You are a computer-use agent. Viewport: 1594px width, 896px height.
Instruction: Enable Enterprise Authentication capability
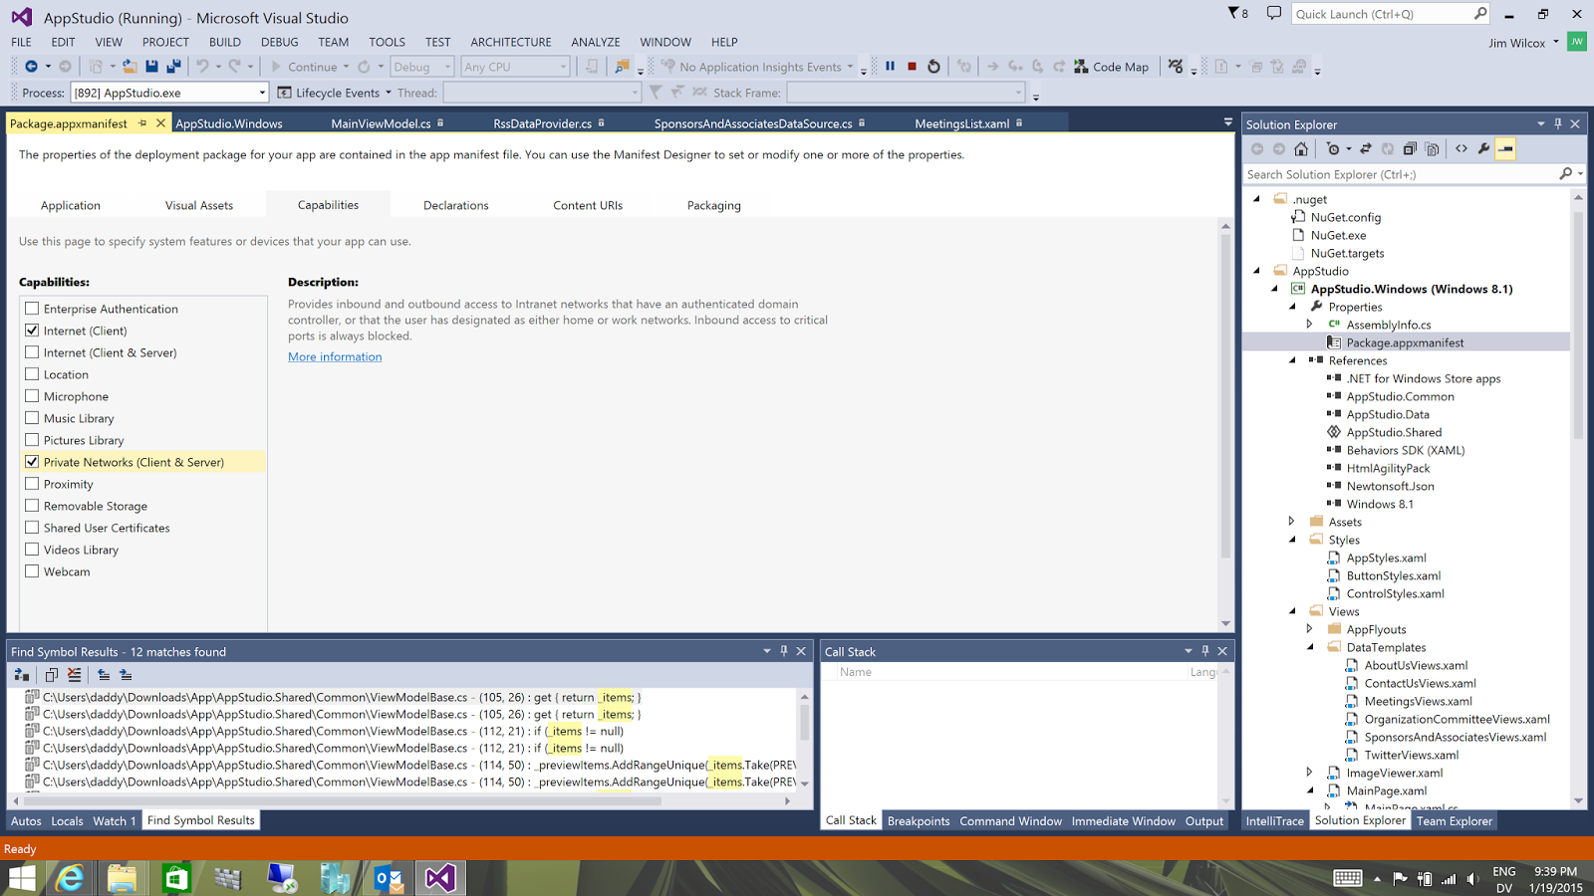click(32, 309)
